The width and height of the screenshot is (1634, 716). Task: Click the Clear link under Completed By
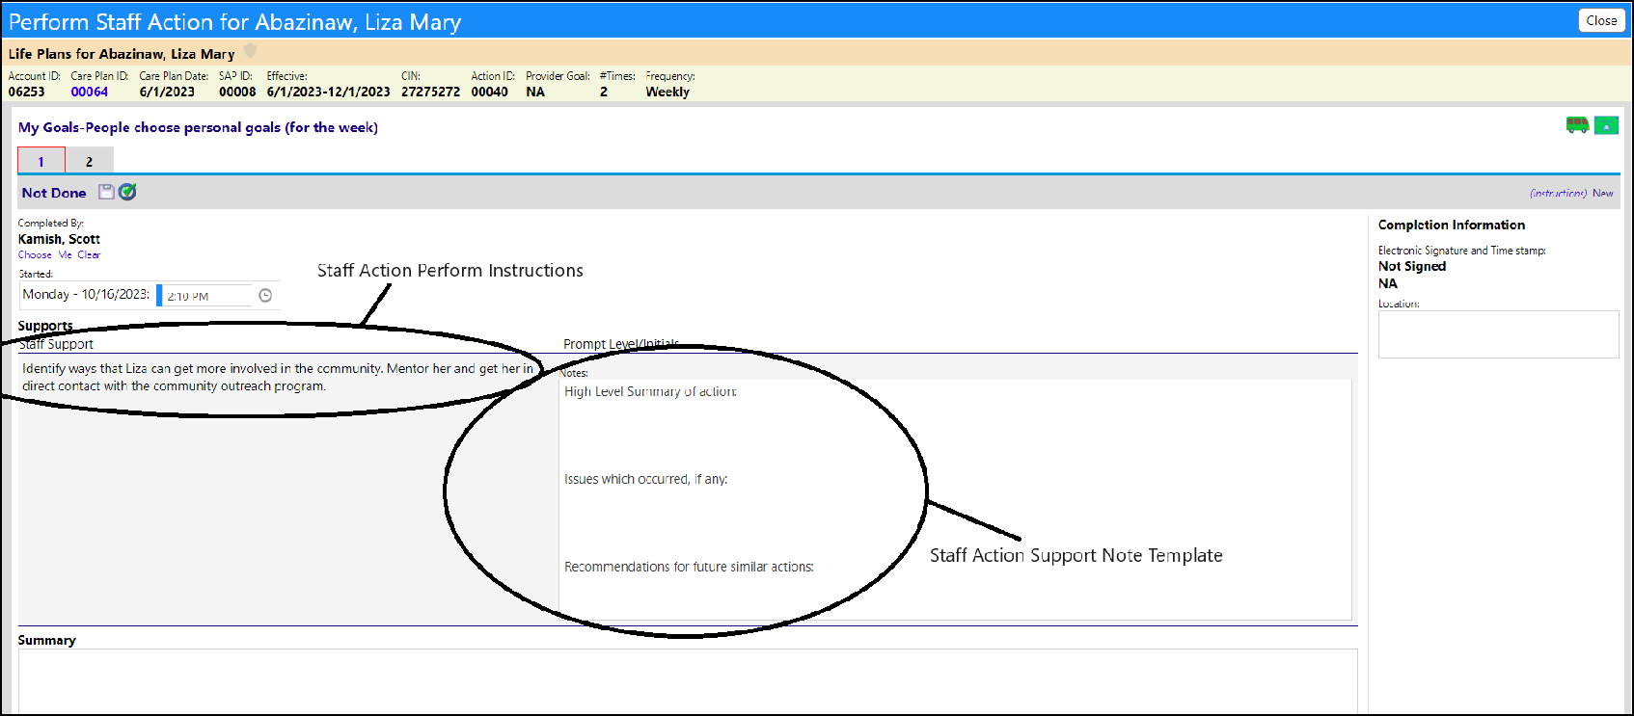point(89,254)
